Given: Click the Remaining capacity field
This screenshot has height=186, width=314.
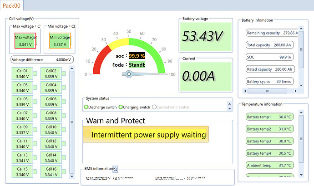Looking at the screenshot, I should [x=272, y=33].
